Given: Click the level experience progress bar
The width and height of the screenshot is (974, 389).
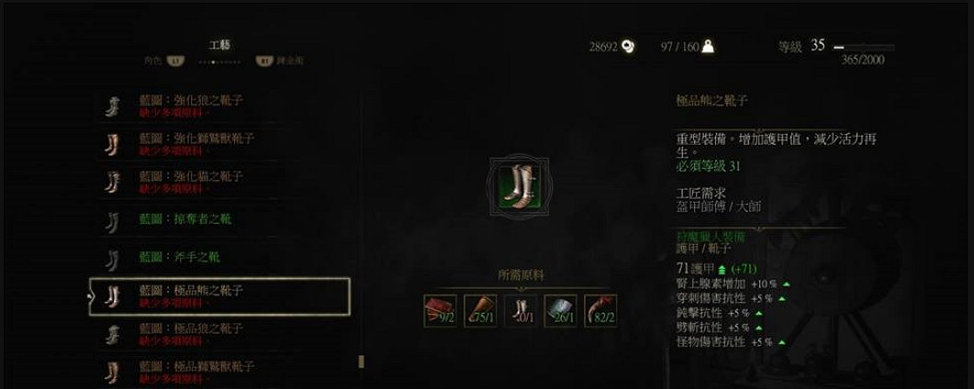Looking at the screenshot, I should click(864, 47).
